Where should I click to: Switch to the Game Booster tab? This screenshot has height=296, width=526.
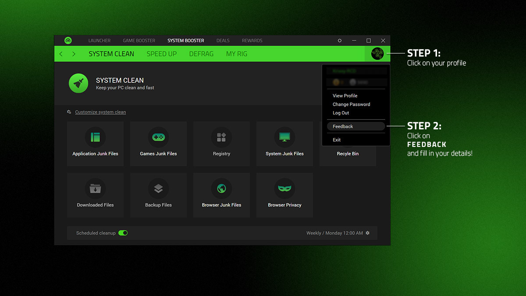(139, 40)
